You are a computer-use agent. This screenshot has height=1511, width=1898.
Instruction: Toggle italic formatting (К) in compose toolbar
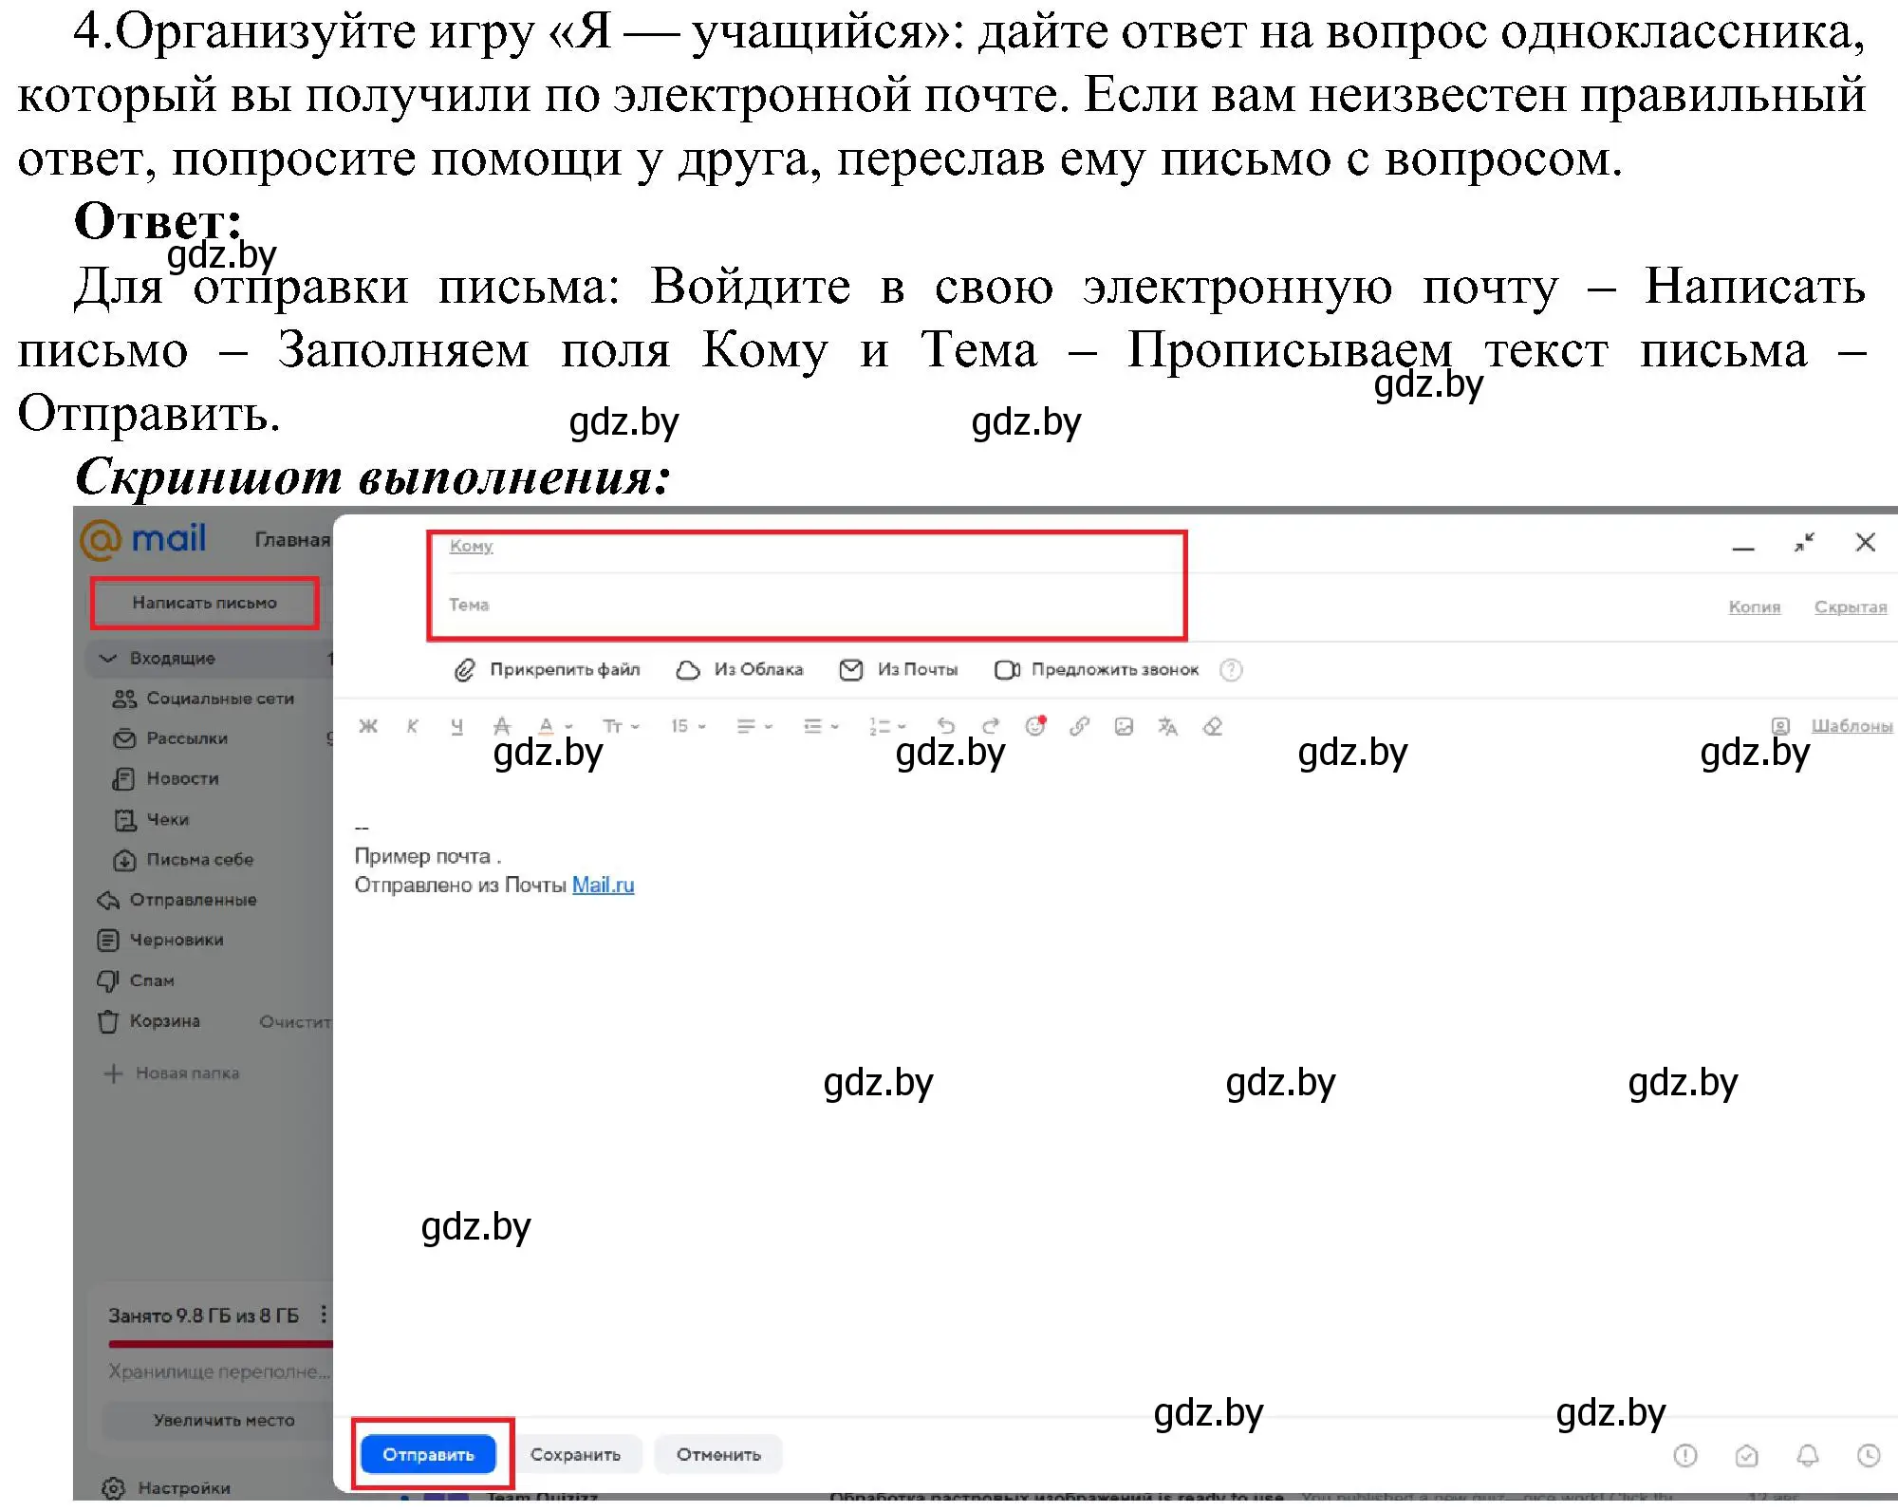pyautogui.click(x=412, y=726)
